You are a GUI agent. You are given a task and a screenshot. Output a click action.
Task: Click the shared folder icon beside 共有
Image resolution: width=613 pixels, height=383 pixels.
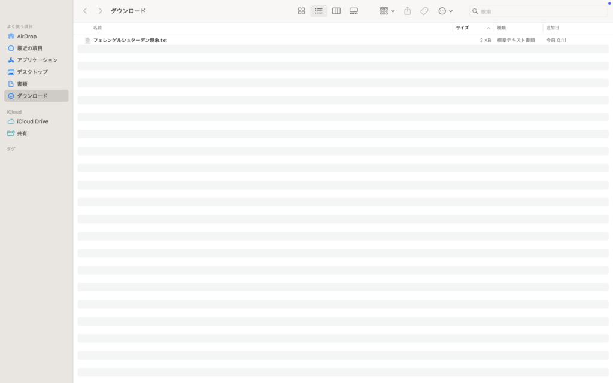pyautogui.click(x=11, y=133)
